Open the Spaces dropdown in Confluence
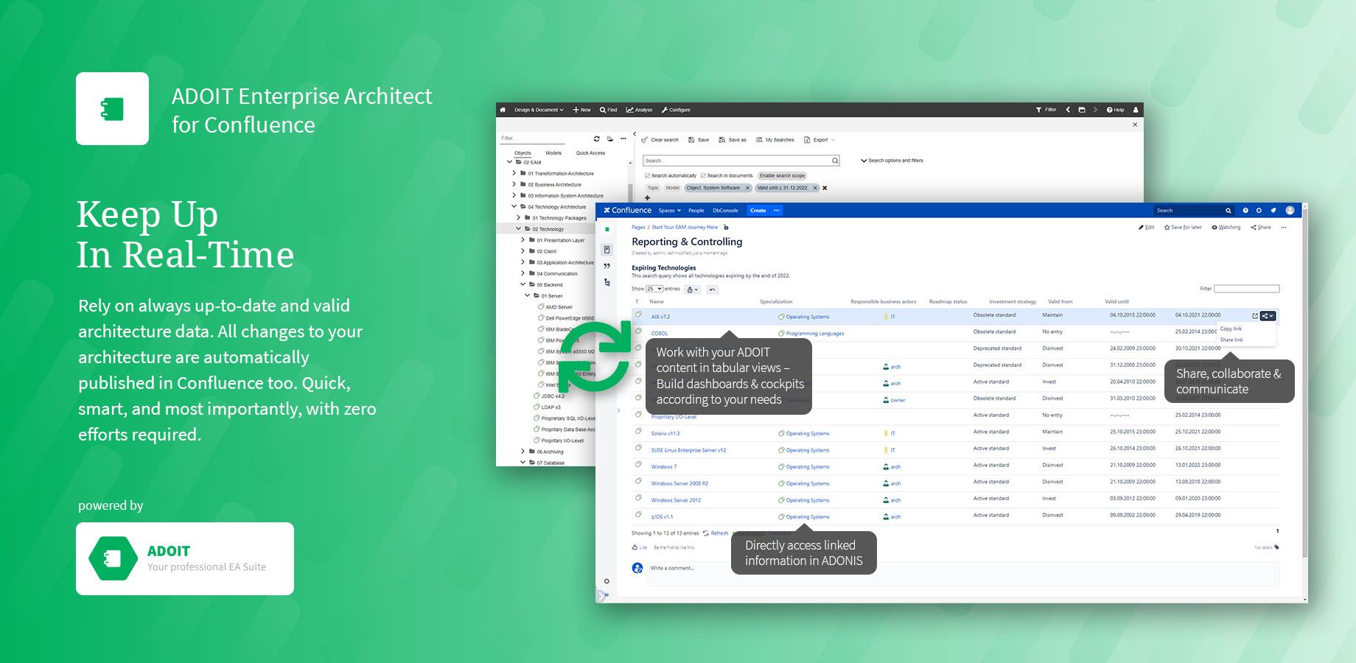The image size is (1356, 663). (x=670, y=211)
